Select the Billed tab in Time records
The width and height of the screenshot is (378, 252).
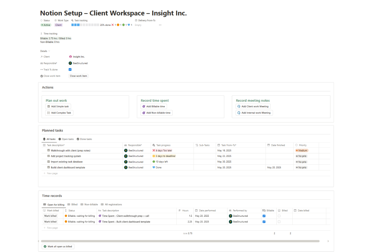coord(72,205)
